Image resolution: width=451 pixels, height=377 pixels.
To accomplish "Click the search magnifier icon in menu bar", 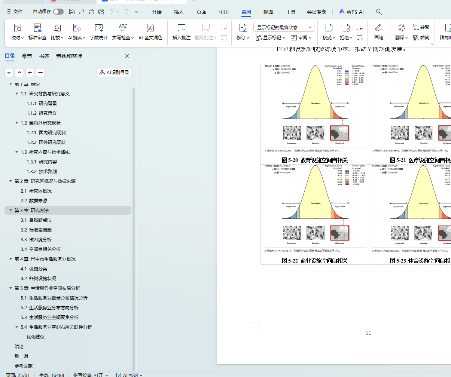I will pyautogui.click(x=379, y=12).
